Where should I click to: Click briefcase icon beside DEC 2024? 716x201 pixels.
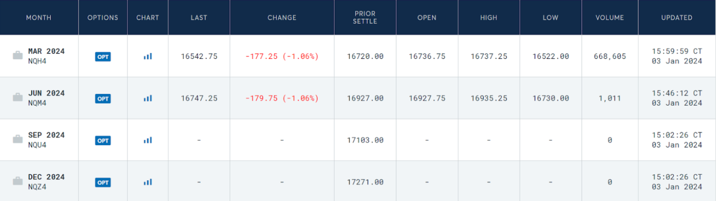(x=18, y=181)
